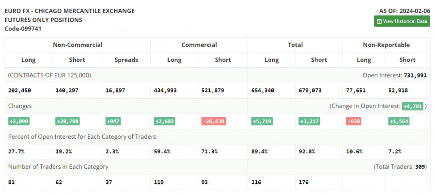Click the -26,438 red change badge
The image size is (436, 194).
pyautogui.click(x=212, y=121)
